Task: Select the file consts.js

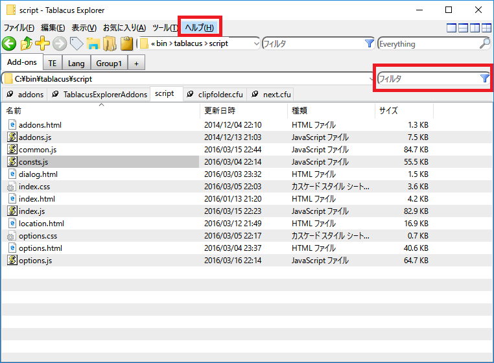Action: (33, 161)
